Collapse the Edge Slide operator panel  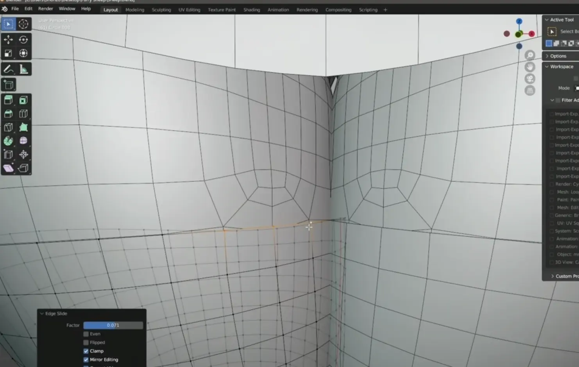(42, 314)
